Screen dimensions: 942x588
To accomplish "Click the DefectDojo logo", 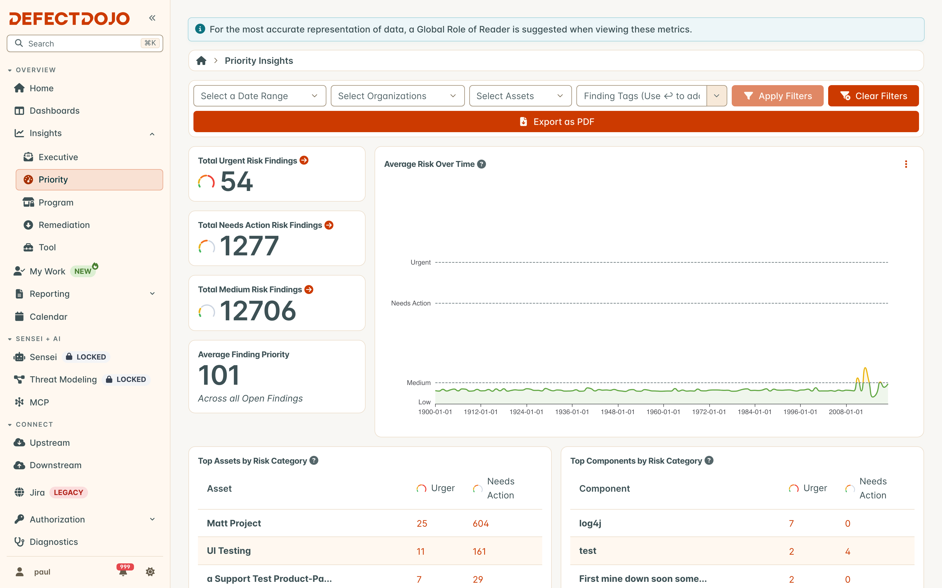I will [70, 18].
